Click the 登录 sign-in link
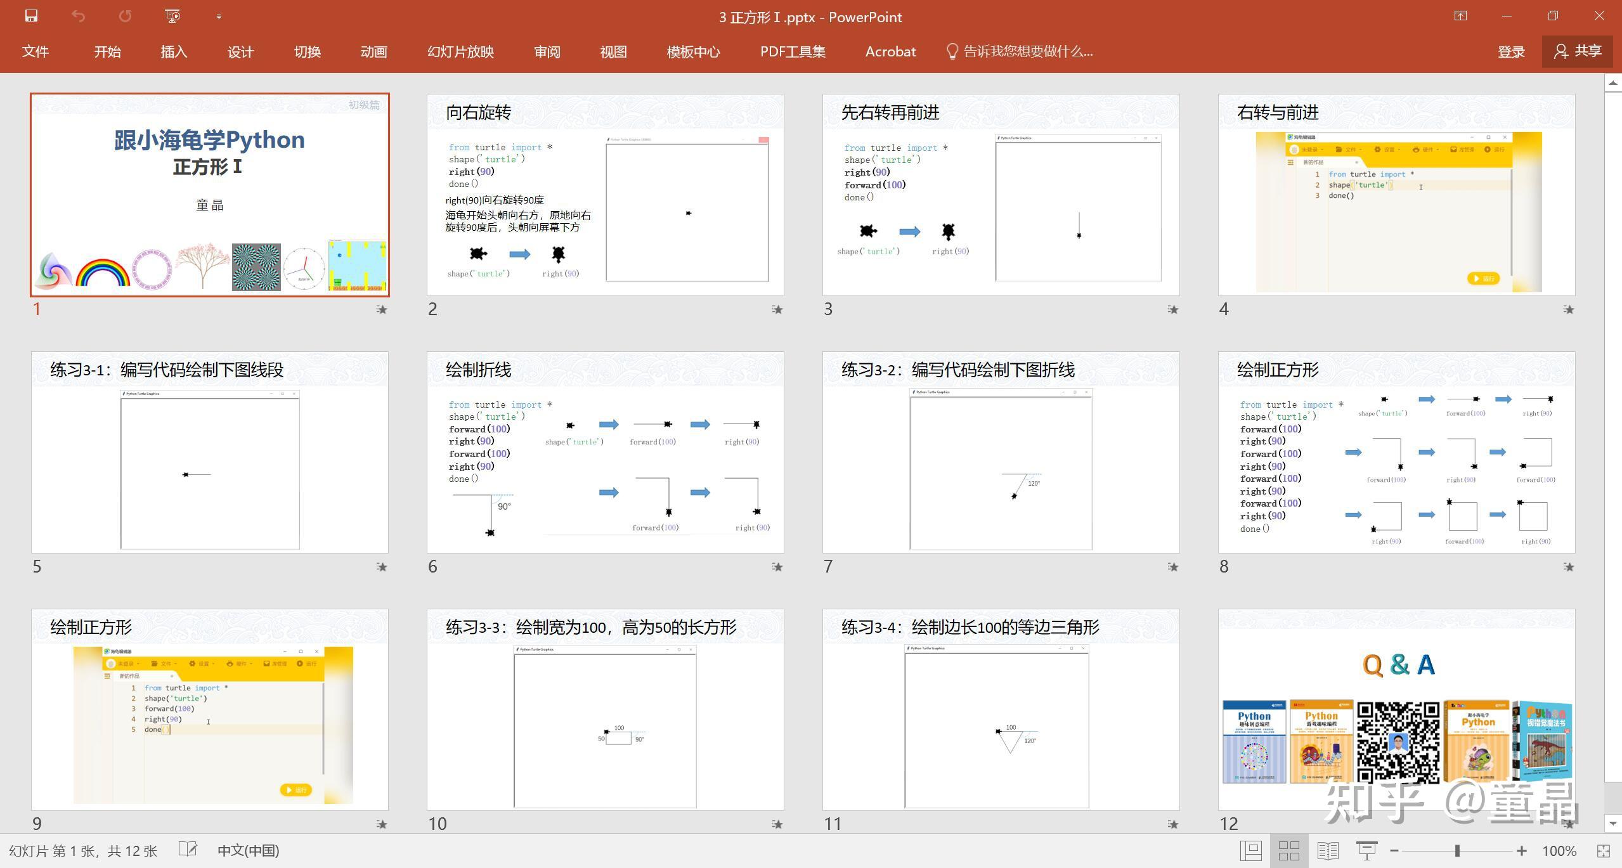Screen dimensions: 1622x868 (x=1511, y=52)
